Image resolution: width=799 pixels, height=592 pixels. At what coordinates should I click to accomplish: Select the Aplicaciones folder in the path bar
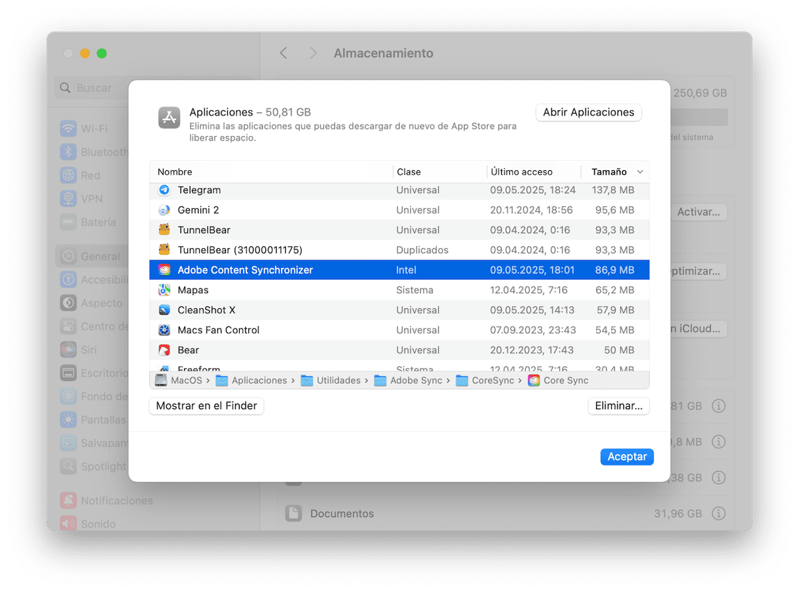tap(251, 380)
